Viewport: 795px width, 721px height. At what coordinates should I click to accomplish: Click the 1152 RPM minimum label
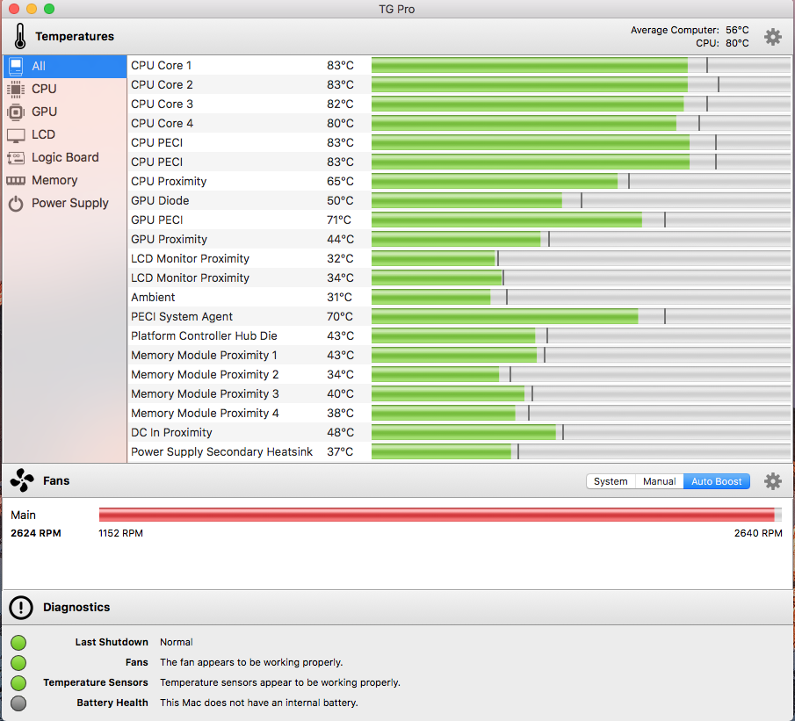tap(120, 533)
